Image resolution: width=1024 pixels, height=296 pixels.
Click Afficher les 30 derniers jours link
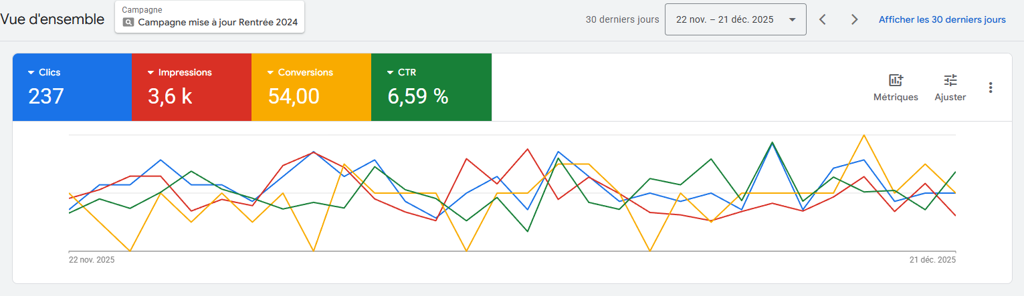(x=942, y=20)
